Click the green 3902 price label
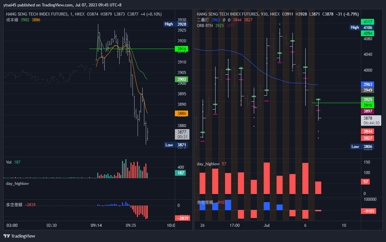The width and height of the screenshot is (386, 242). point(182,79)
